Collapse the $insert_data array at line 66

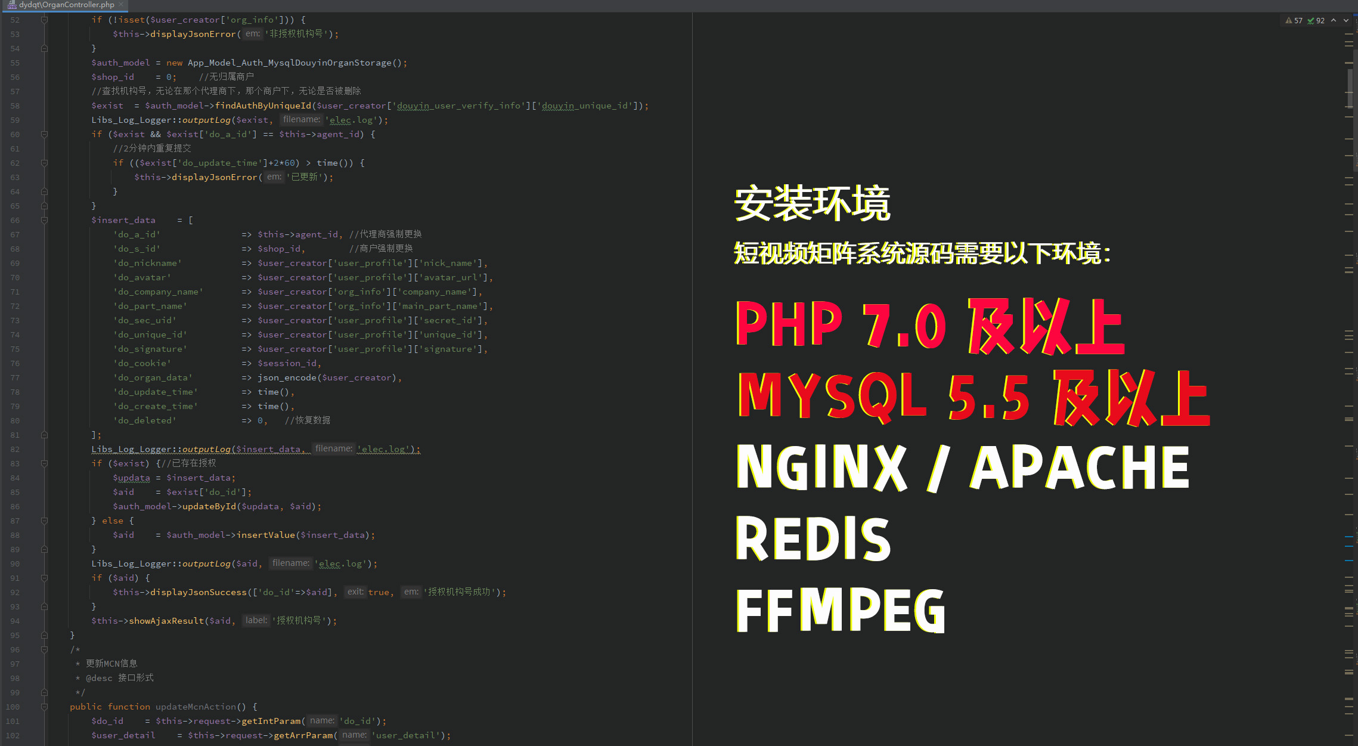[x=44, y=220]
